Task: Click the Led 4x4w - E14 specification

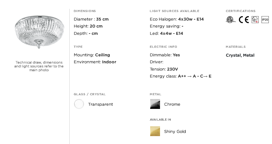Action: tap(166, 34)
